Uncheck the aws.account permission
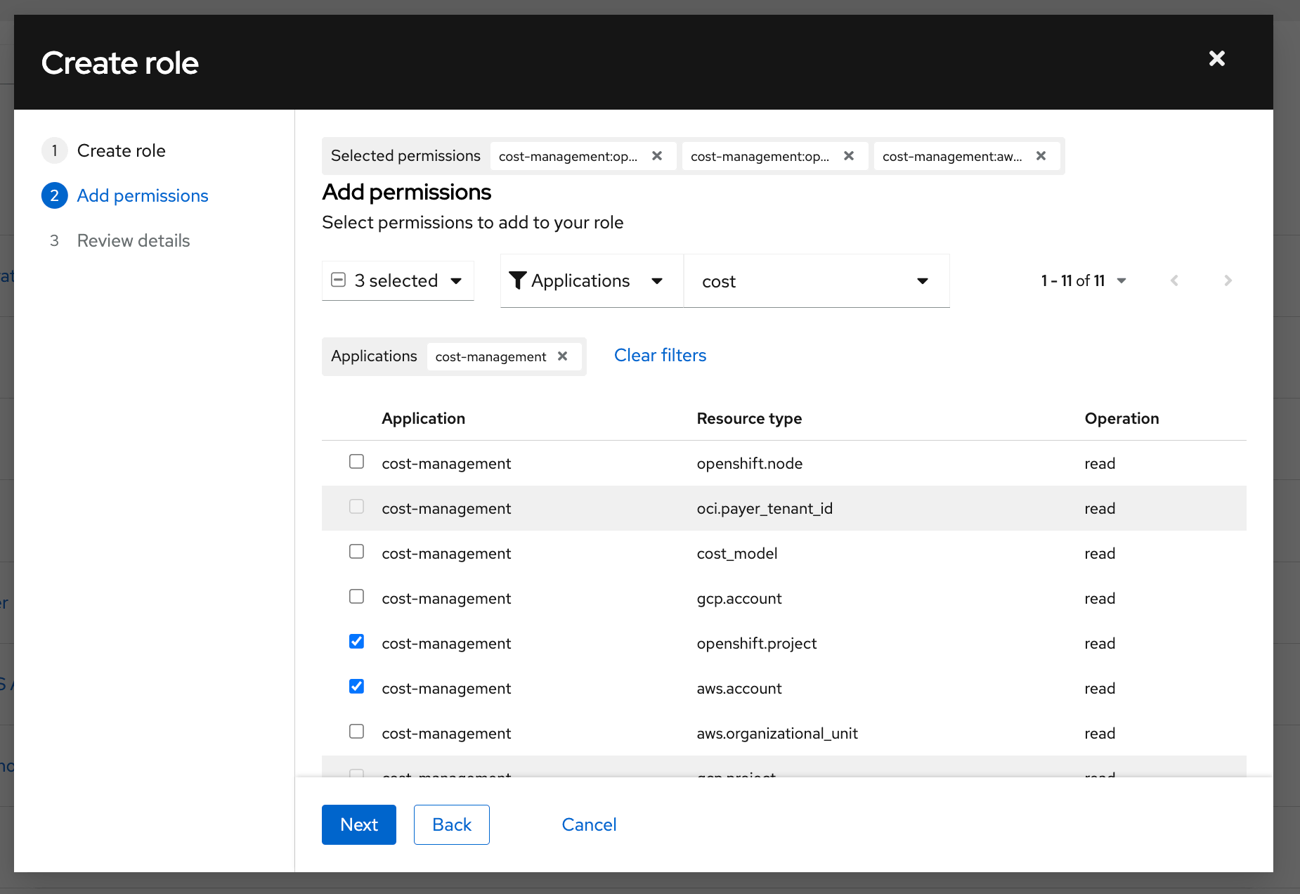The image size is (1300, 894). click(x=356, y=687)
